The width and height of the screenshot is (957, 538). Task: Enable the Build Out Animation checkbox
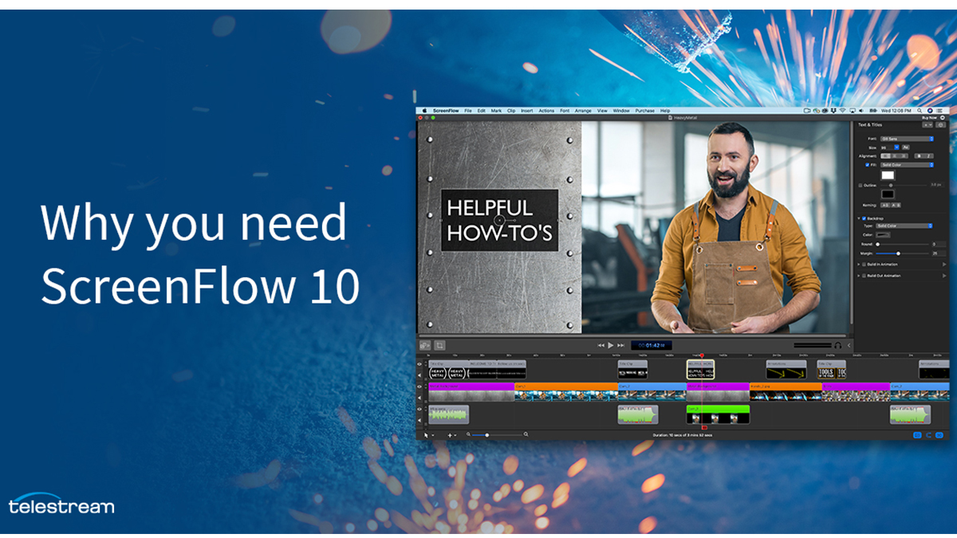point(864,276)
